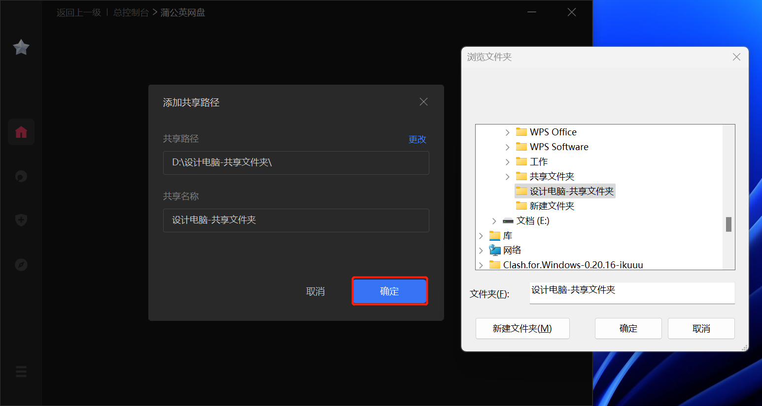Select 网络 in the folder tree
The image size is (762, 406).
(x=505, y=250)
